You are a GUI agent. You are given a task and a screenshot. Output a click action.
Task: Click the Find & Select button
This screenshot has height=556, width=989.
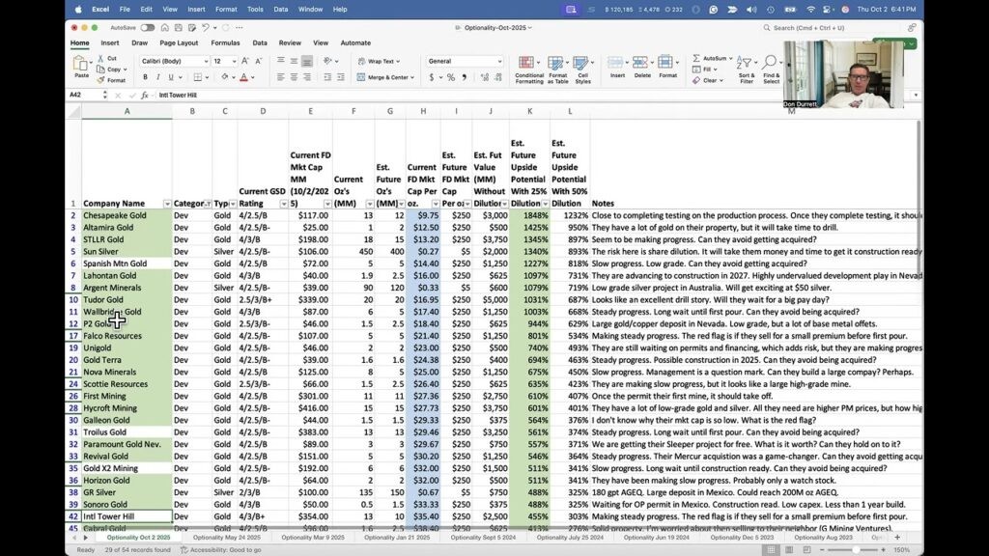[771, 69]
